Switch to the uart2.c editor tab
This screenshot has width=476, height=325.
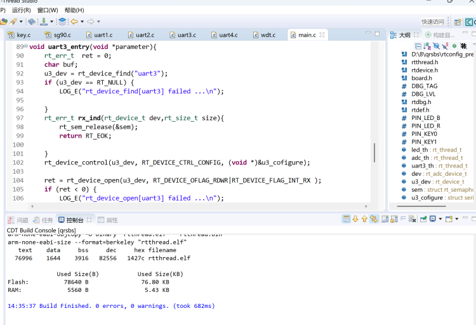tap(141, 35)
